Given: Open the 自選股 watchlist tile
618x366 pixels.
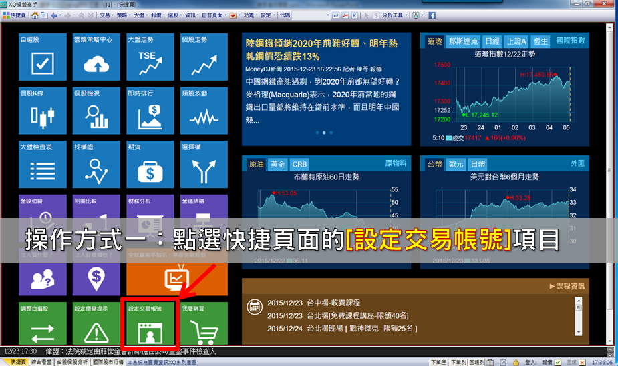Looking at the screenshot, I should click(x=43, y=57).
